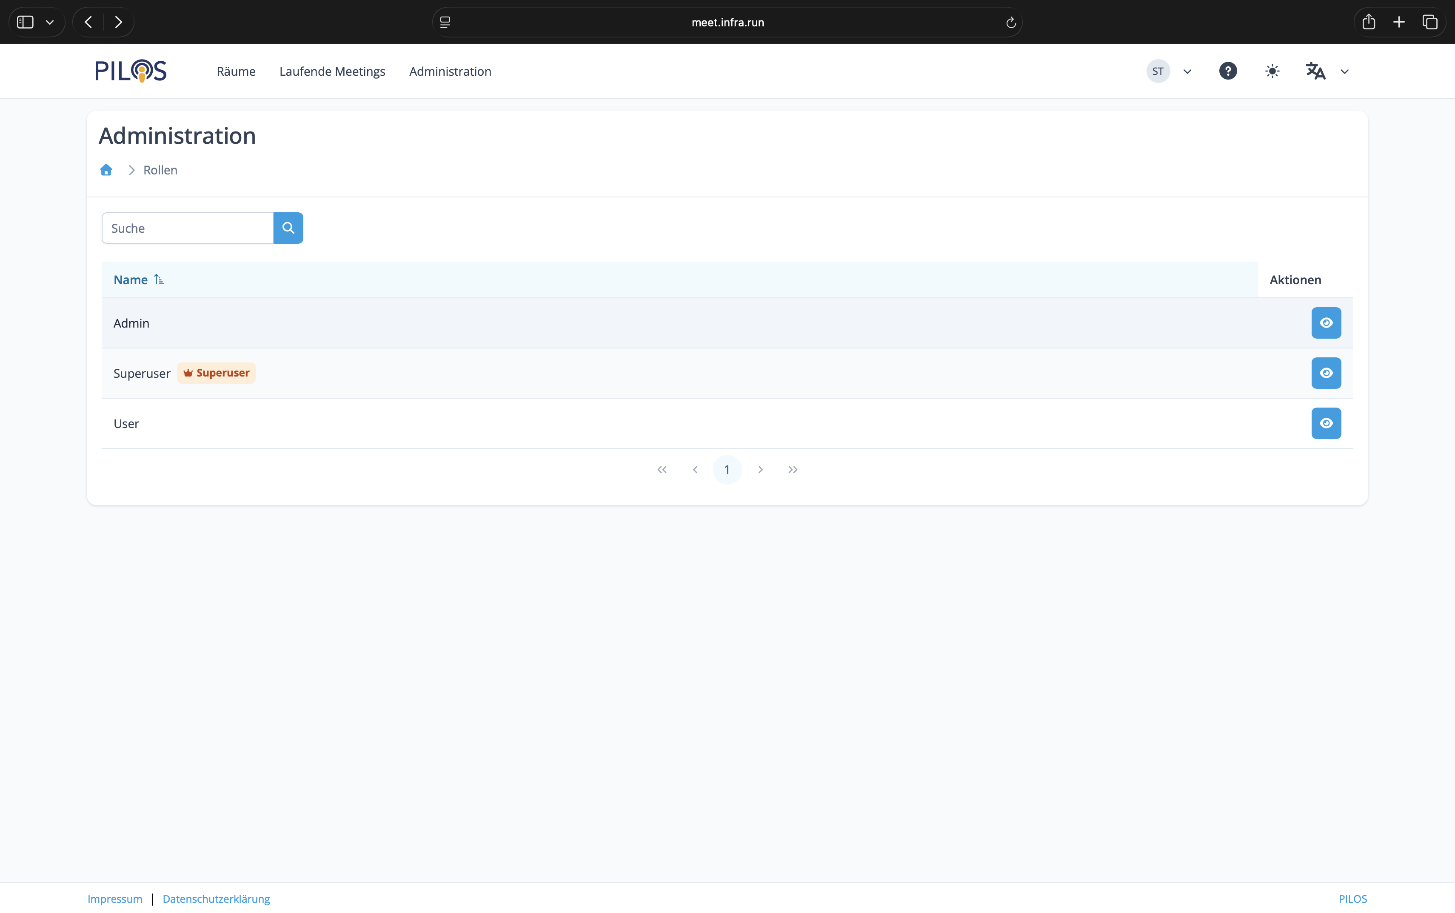Click the home breadcrumb icon
The width and height of the screenshot is (1455, 913).
pos(106,170)
